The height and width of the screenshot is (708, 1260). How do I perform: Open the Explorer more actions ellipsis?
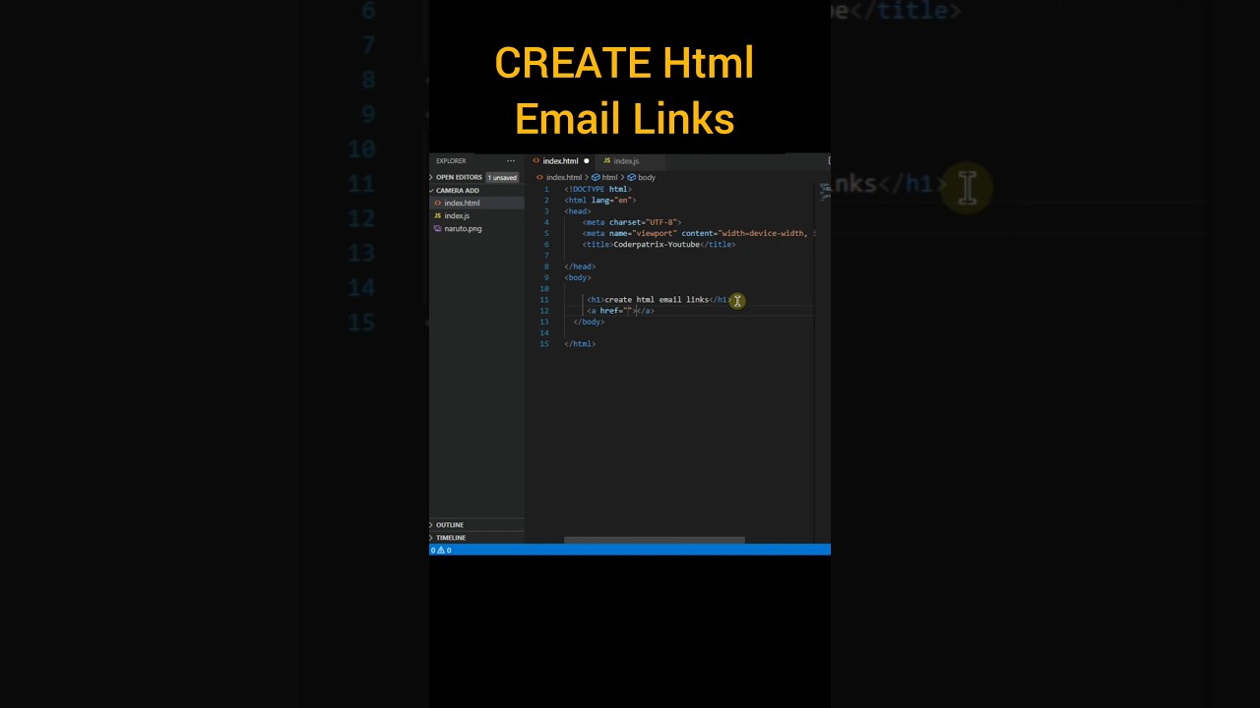pyautogui.click(x=510, y=160)
